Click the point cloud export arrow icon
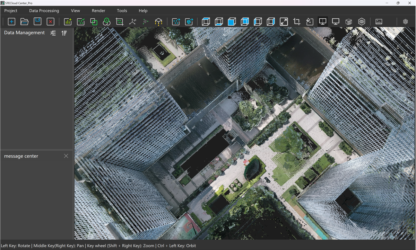This screenshot has height=250, width=416. coord(176,22)
